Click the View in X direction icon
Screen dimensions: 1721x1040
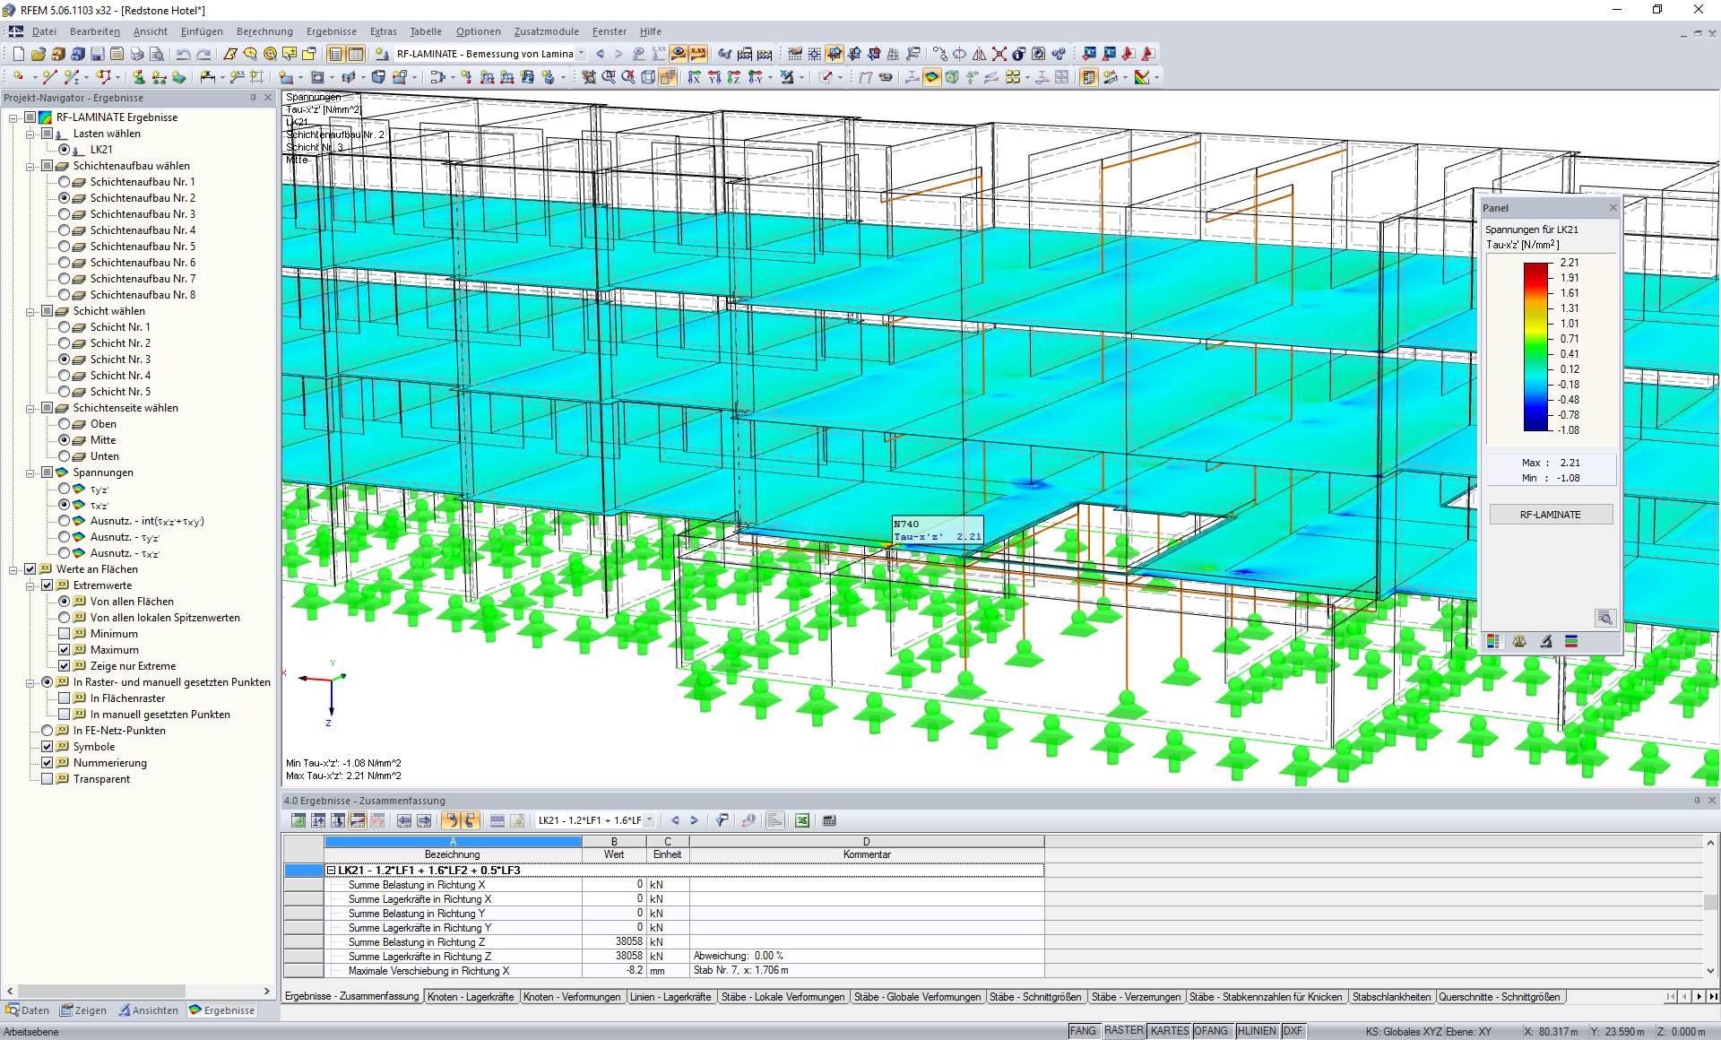click(695, 77)
